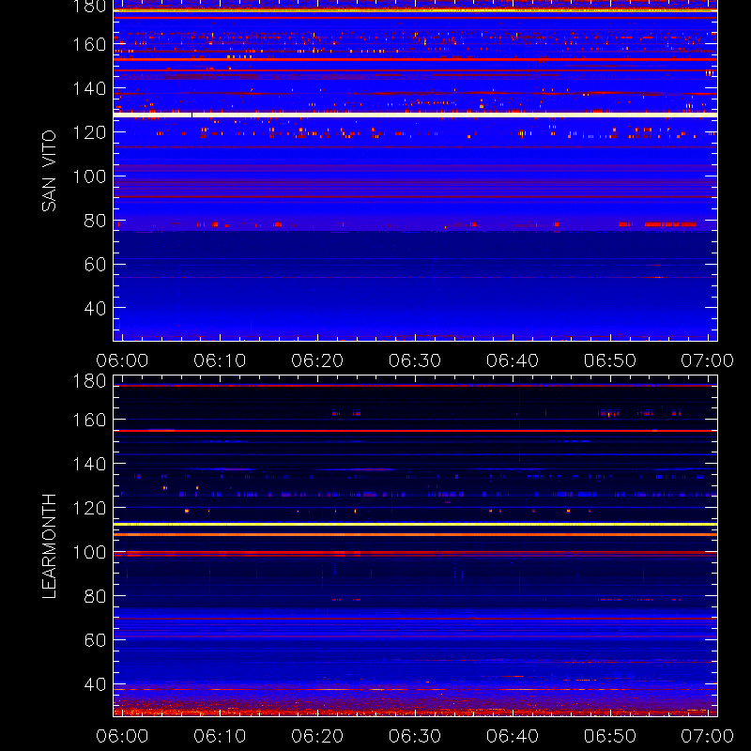Click the 06:10 time label under the Learmonth plot
The image size is (751, 751).
220,736
